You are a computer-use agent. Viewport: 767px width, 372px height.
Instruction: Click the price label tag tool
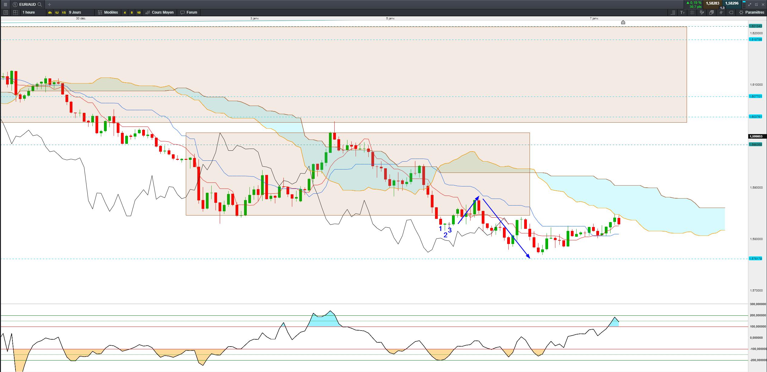tap(731, 12)
